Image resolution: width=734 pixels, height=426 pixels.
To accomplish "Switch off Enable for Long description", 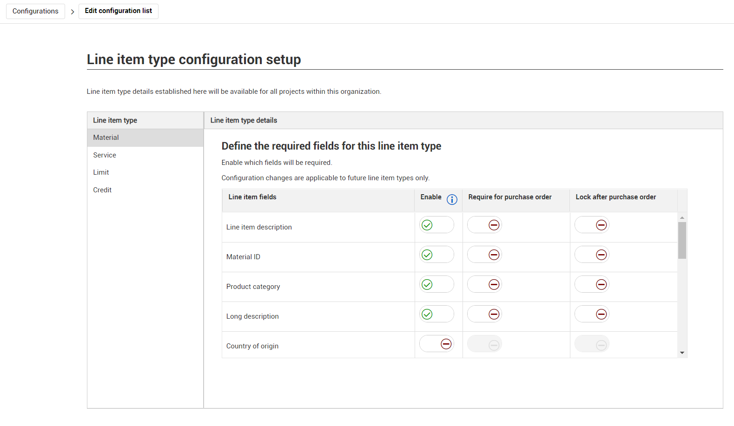I will click(x=436, y=314).
